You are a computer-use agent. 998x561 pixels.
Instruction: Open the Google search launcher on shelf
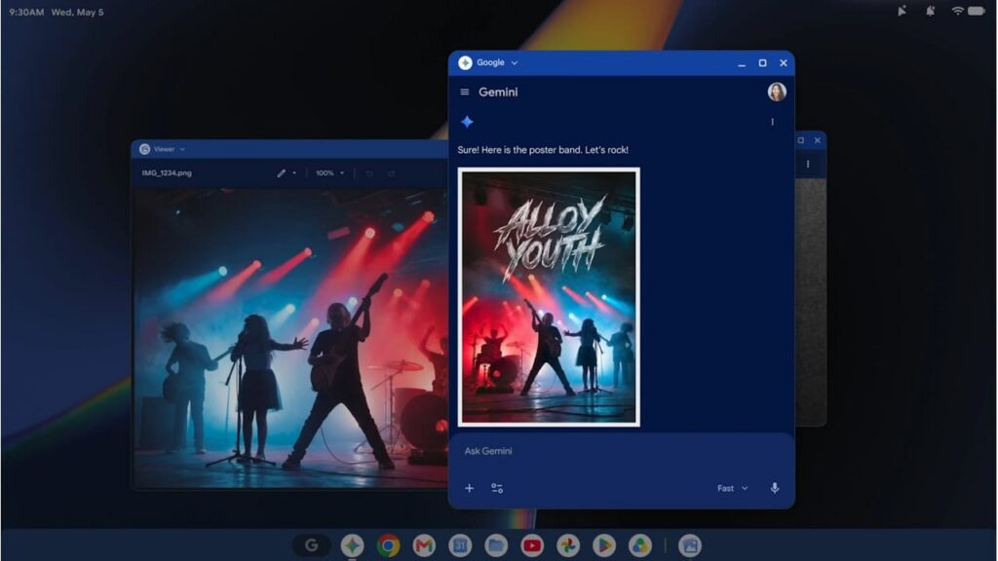click(311, 545)
